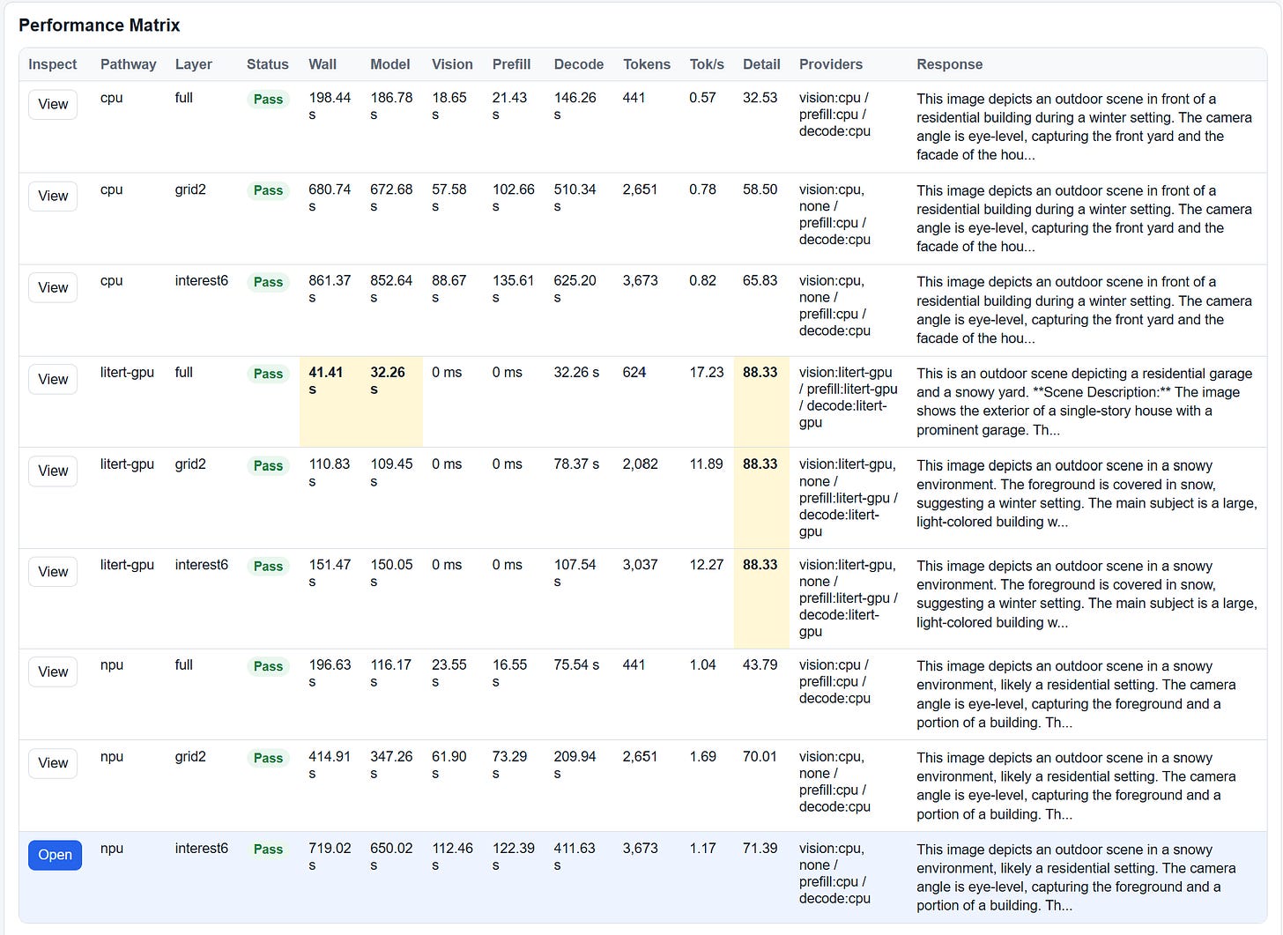Click the Status column header
This screenshot has height=935, width=1283.
point(267,64)
